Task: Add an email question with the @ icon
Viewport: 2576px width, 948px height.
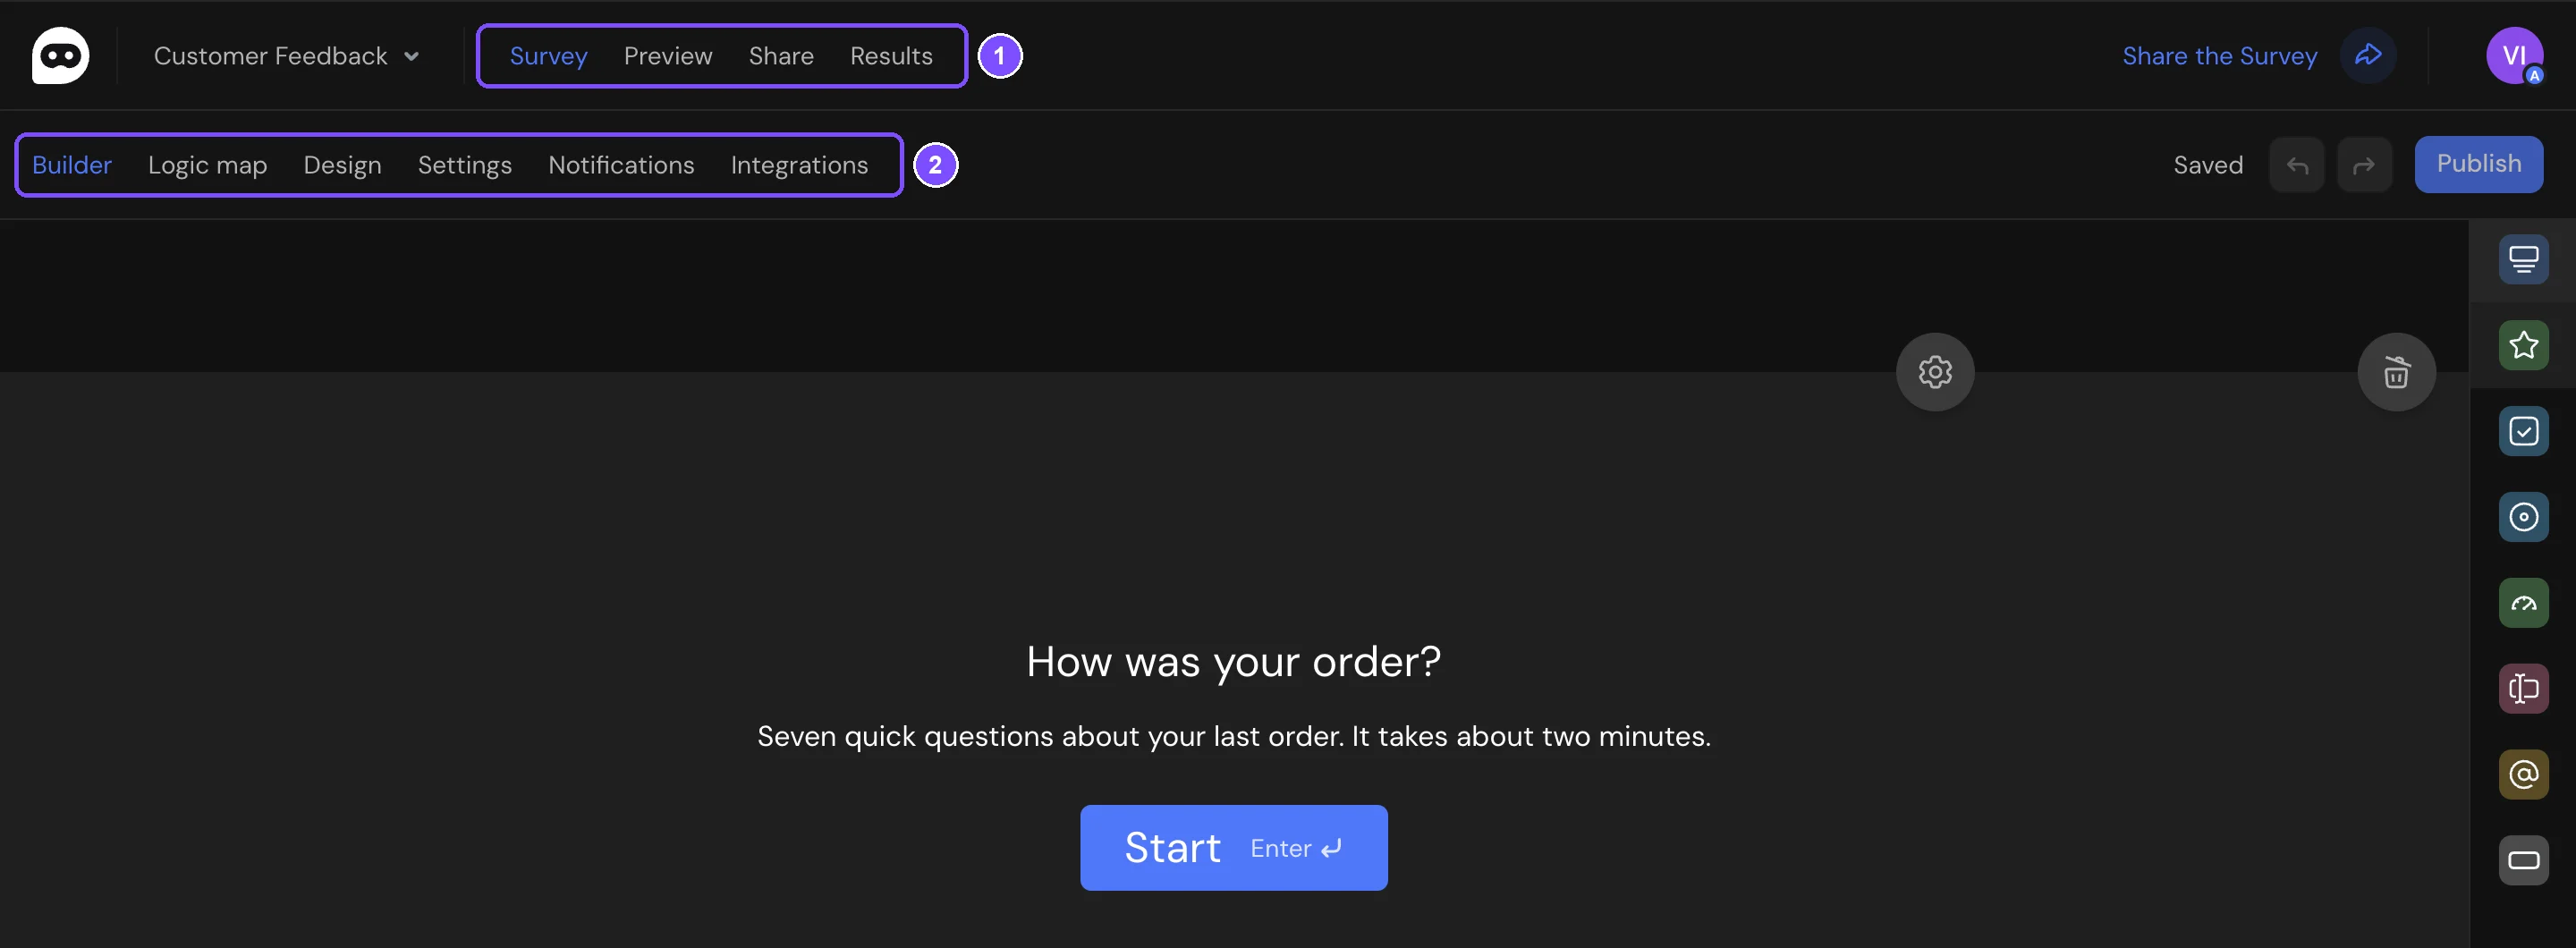Action: pos(2523,775)
